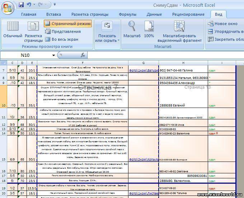Click cell 75 in row 10
Image resolution: width=244 pixels, height=198 pixels.
click(22, 96)
